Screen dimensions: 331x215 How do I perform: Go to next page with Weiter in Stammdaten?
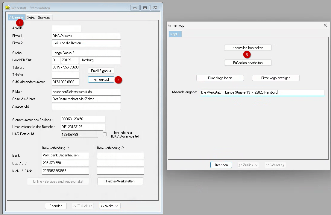coord(110,206)
